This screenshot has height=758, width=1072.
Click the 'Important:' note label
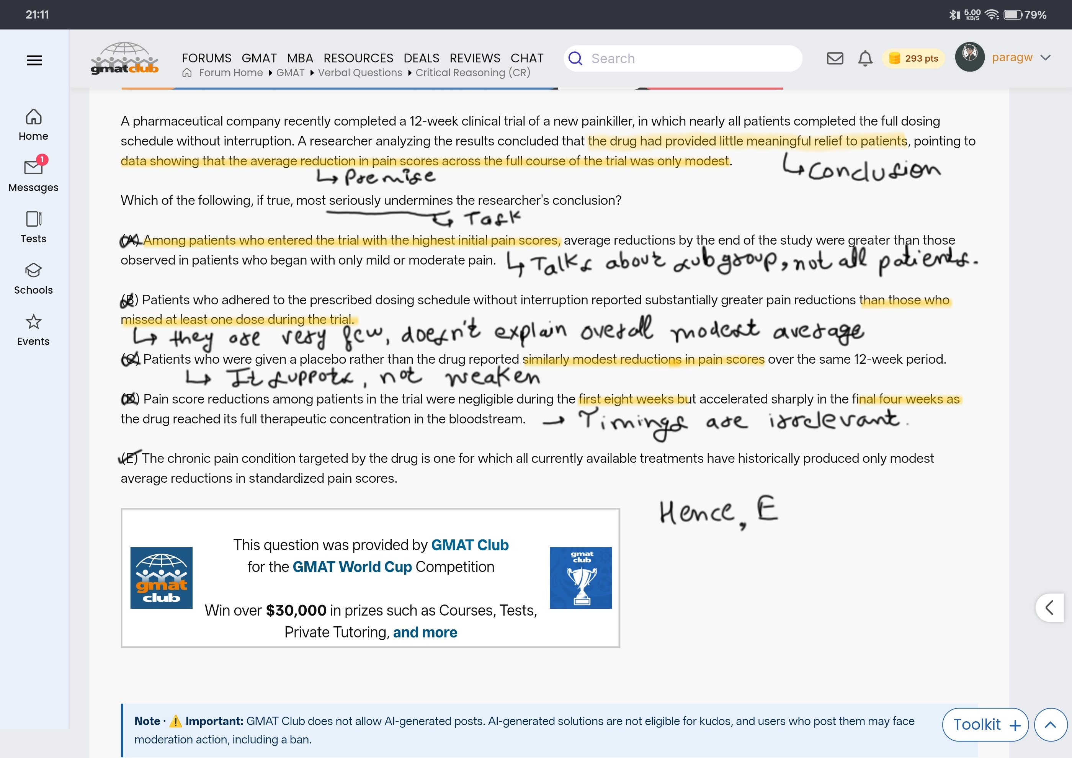[x=214, y=721]
